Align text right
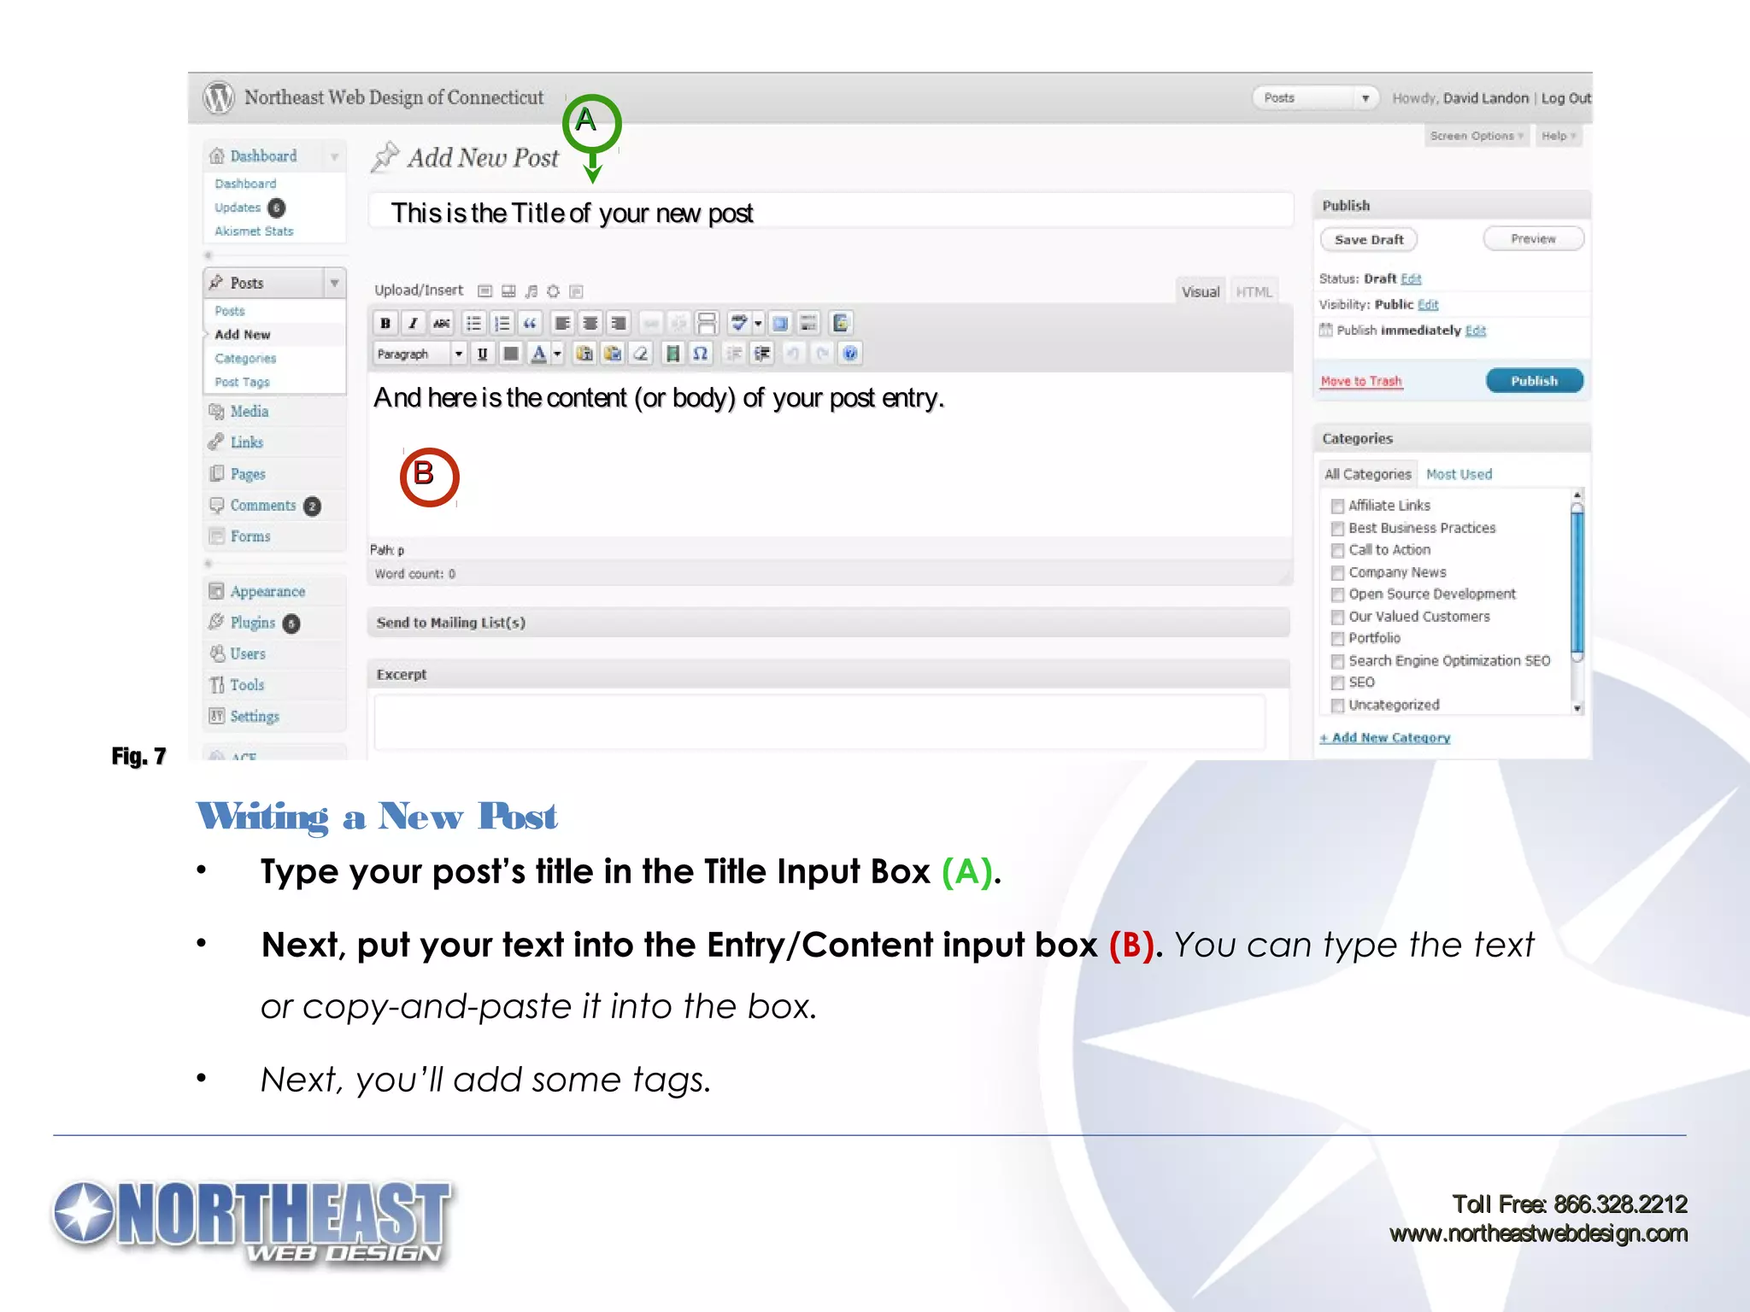The width and height of the screenshot is (1750, 1312). 620,323
